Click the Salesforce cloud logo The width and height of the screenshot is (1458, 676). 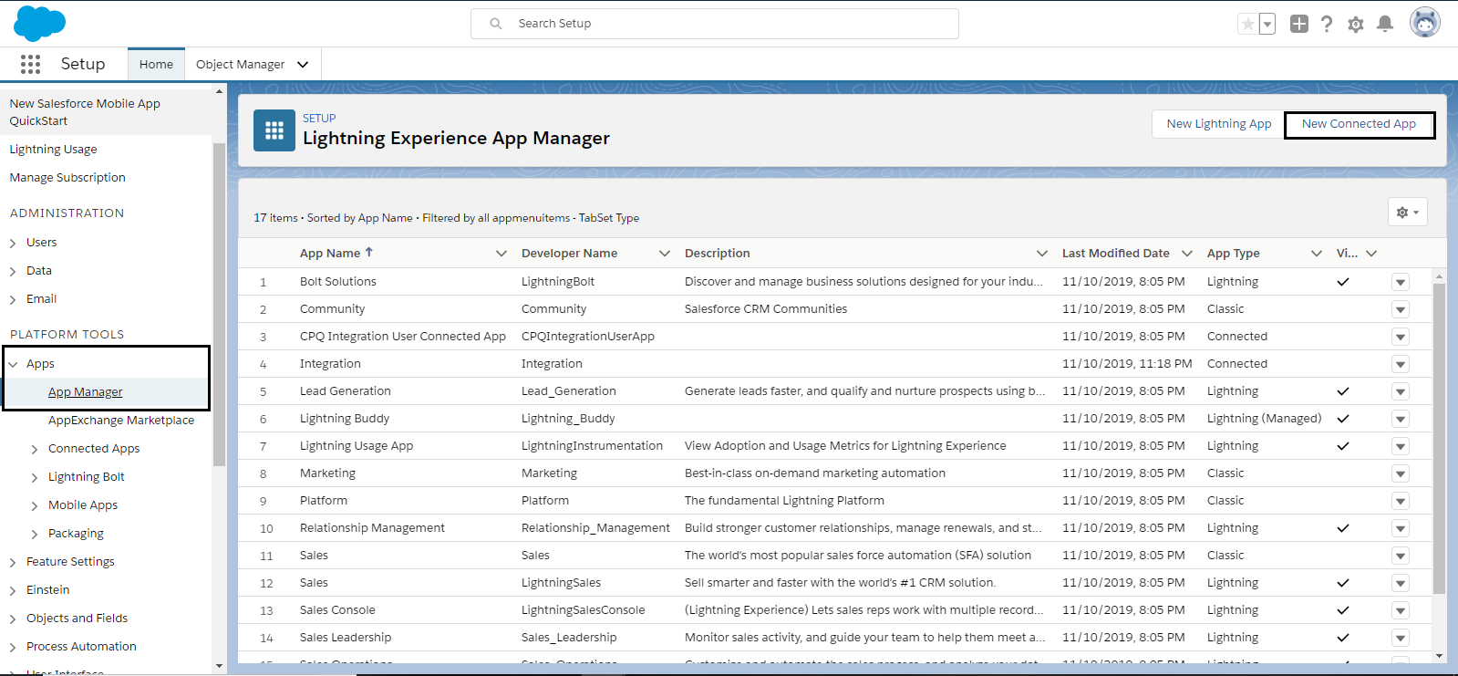pyautogui.click(x=40, y=23)
